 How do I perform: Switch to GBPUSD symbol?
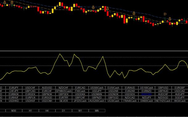coord(163,88)
